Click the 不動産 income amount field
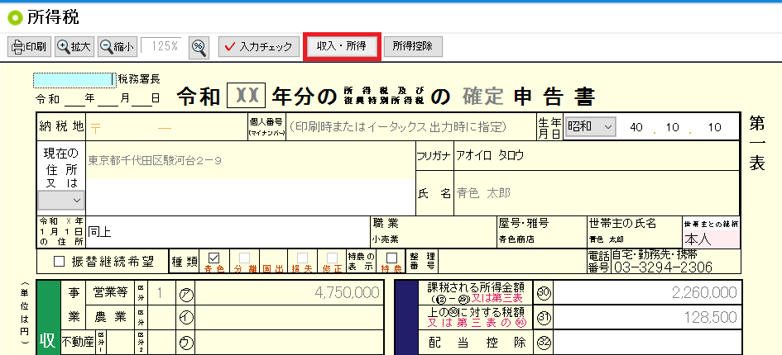The image size is (782, 355). pos(289,343)
